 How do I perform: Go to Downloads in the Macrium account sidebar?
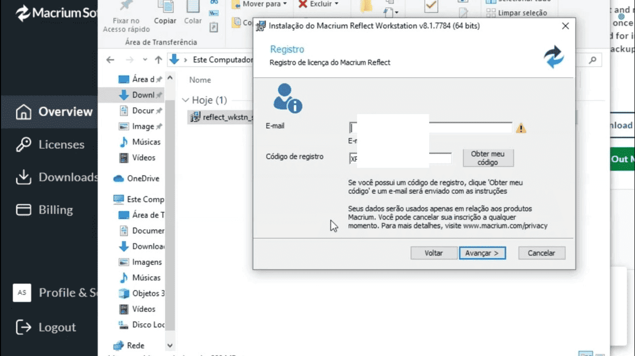point(57,177)
